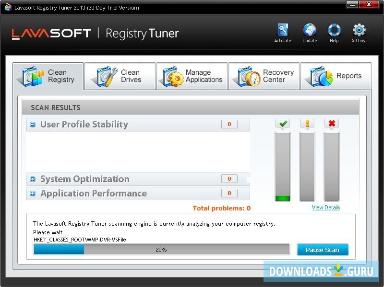Open the Help center
This screenshot has width=384, height=287.
[x=334, y=32]
